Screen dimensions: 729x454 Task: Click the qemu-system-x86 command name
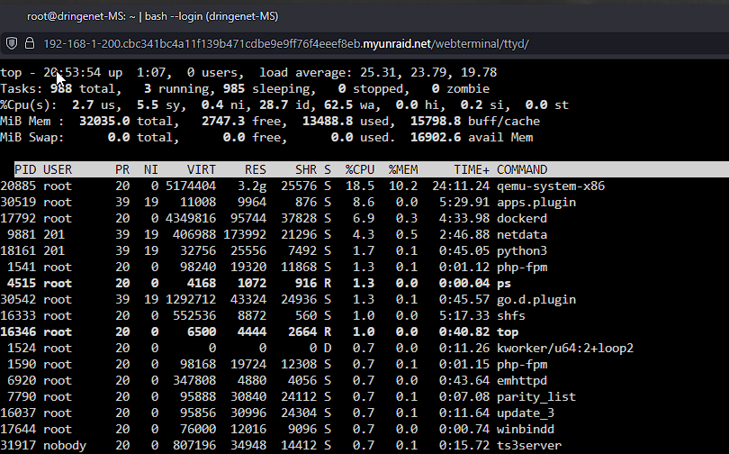click(x=551, y=186)
